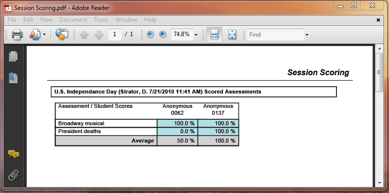Open the Comments panel icon

[13, 154]
